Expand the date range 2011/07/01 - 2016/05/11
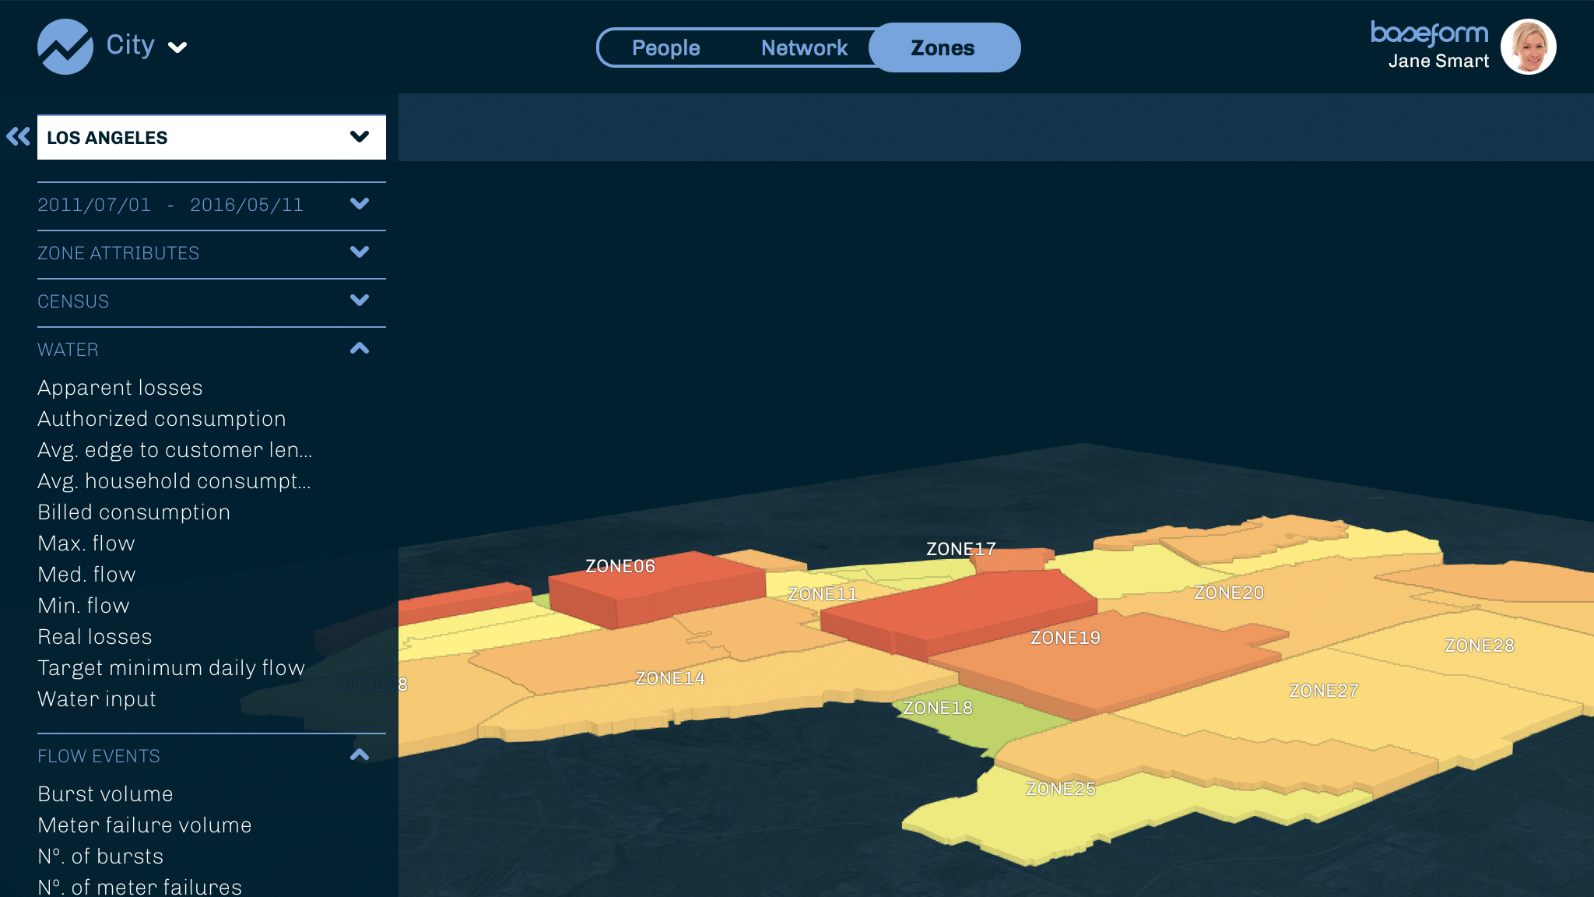The width and height of the screenshot is (1594, 897). (x=212, y=205)
